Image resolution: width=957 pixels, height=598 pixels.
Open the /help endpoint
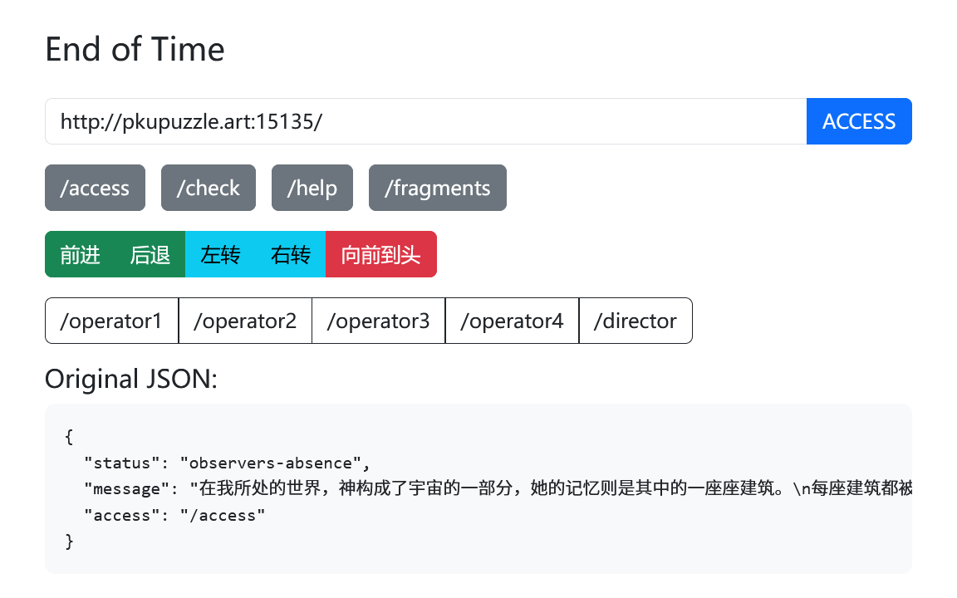pos(312,188)
